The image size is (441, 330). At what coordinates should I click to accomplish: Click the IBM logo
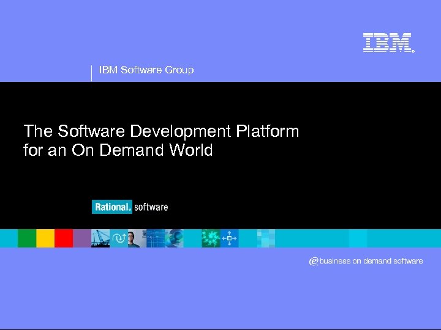point(388,43)
